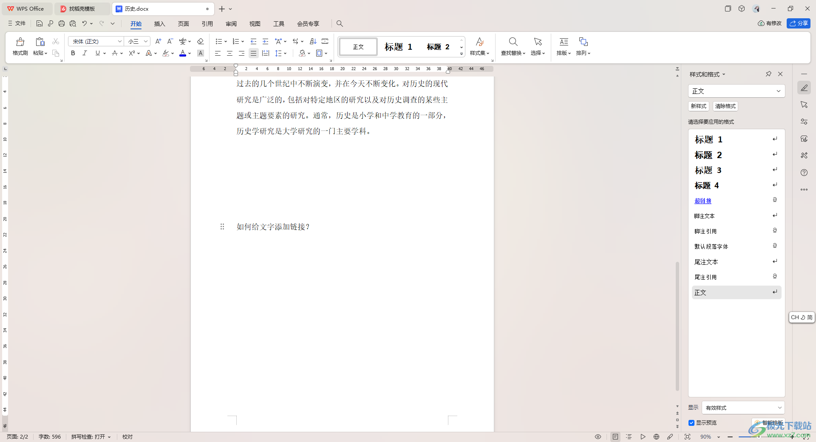Click the Print Preview icon
Viewport: 816px width, 442px height.
coord(73,23)
